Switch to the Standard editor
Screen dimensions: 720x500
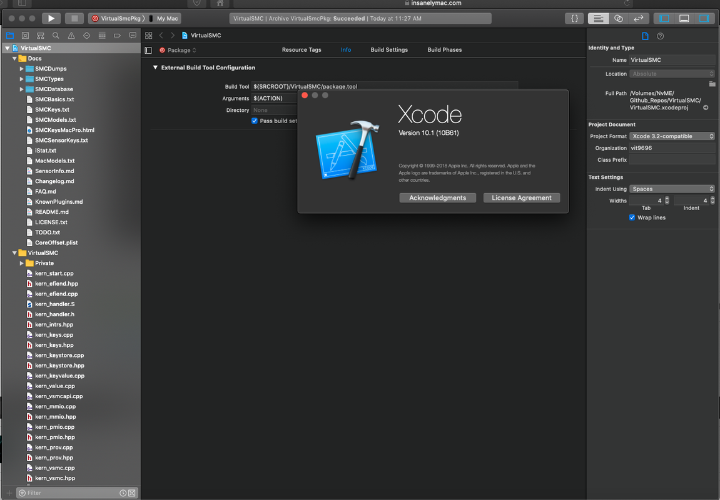point(598,18)
